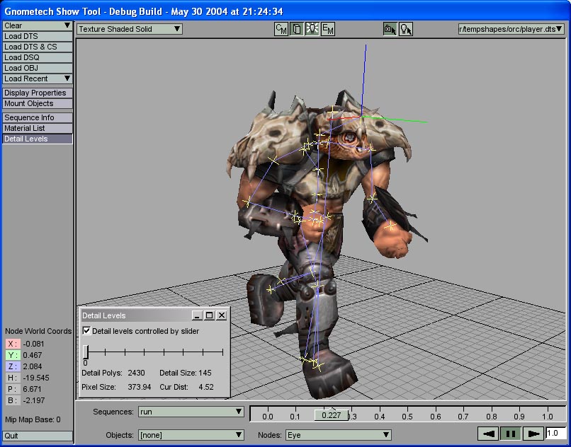Click the B rotation value -2.197
Image resolution: width=571 pixels, height=447 pixels.
click(x=33, y=400)
